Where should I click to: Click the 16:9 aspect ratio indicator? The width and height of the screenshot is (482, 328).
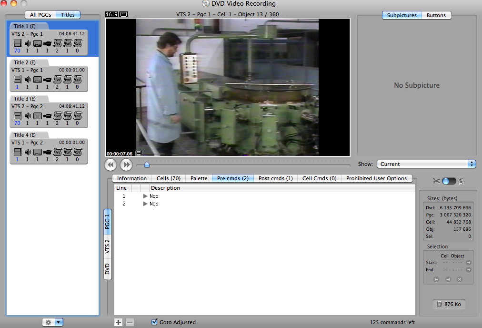[112, 14]
